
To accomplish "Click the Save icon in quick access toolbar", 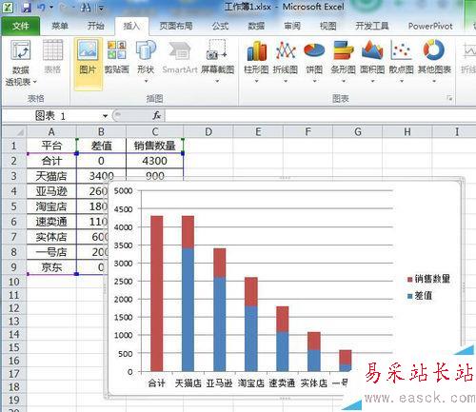I will click(x=27, y=8).
